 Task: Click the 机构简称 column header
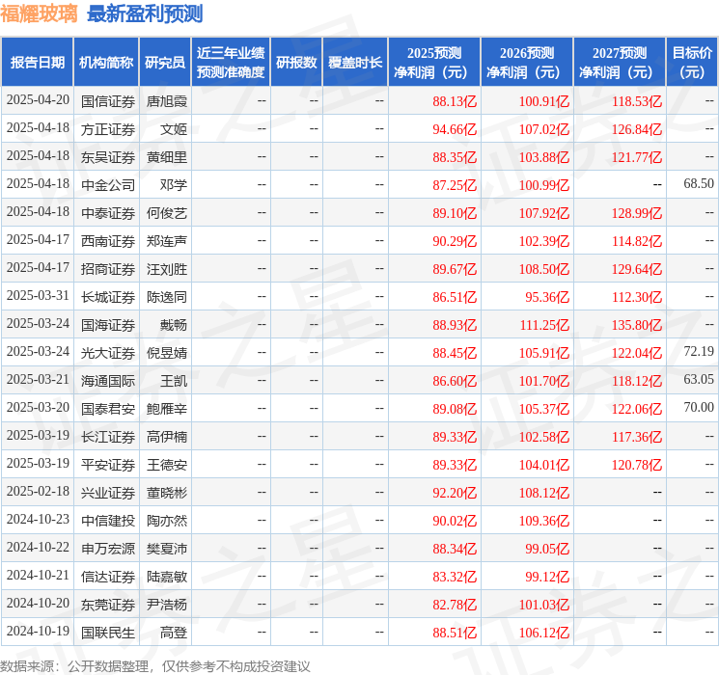tap(106, 63)
